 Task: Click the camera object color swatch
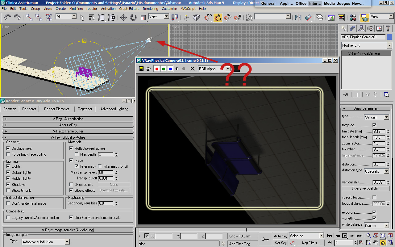coord(389,37)
